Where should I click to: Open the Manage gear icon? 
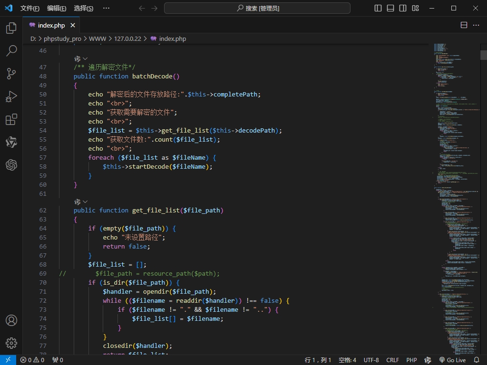coord(11,343)
